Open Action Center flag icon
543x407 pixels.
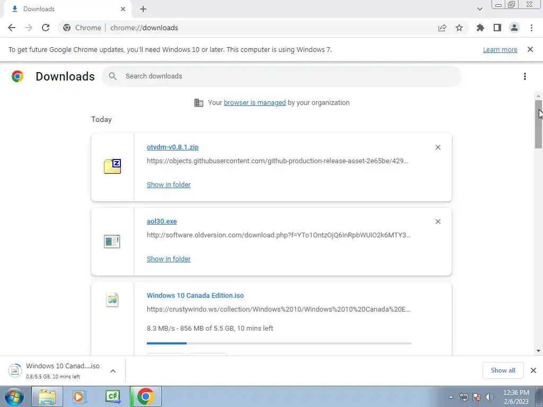[x=477, y=397]
